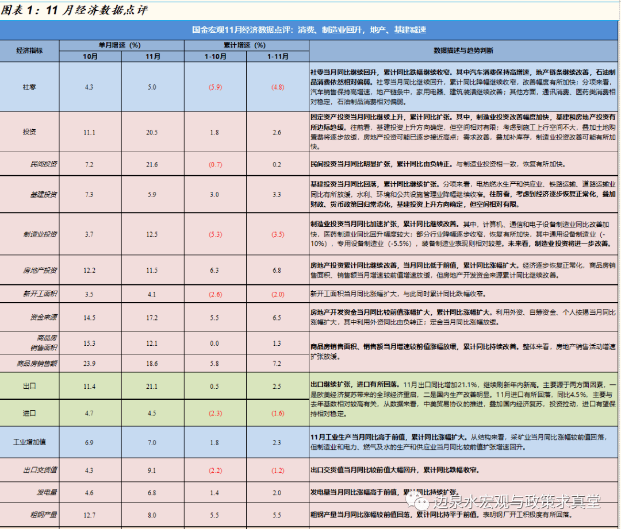This screenshot has height=529, width=621.
Task: Click the '社零' row label
Action: point(29,87)
